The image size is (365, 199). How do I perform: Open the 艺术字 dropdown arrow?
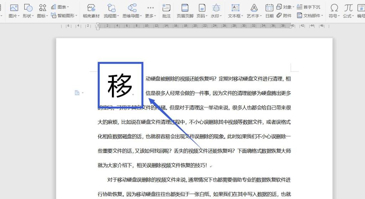[x=261, y=16]
